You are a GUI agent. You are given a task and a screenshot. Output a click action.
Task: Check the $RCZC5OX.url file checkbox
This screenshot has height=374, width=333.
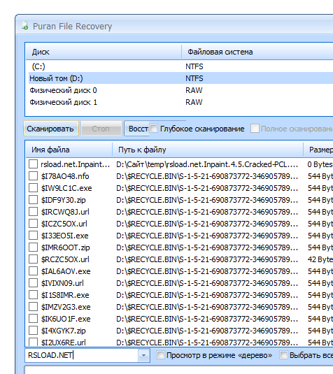tap(33, 259)
